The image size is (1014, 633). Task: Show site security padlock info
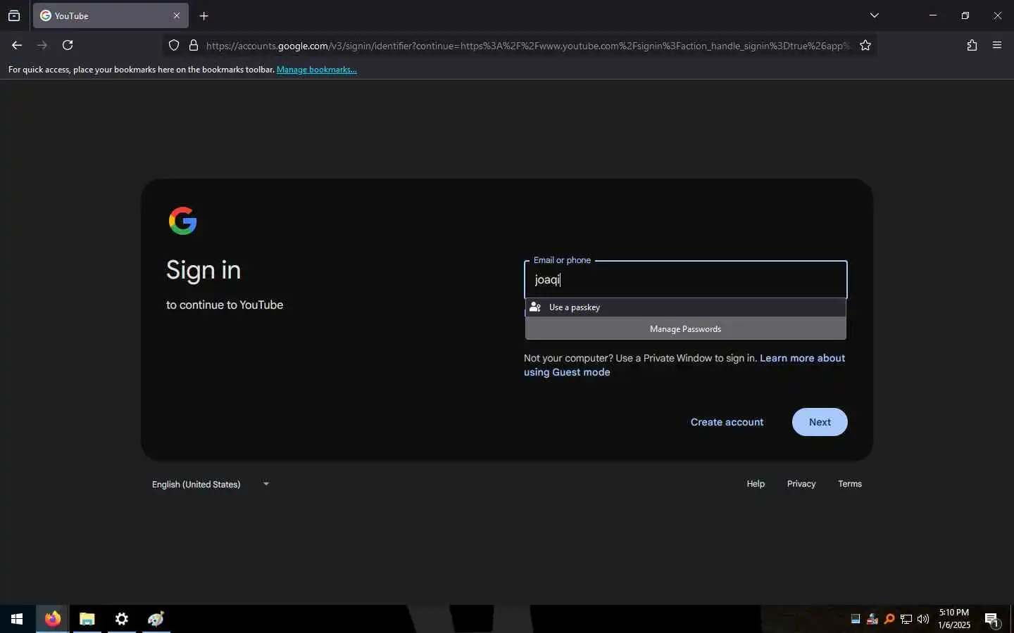(x=194, y=46)
